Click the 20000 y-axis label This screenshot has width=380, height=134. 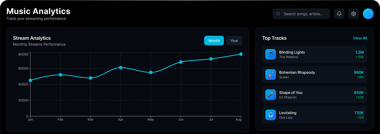(23, 100)
